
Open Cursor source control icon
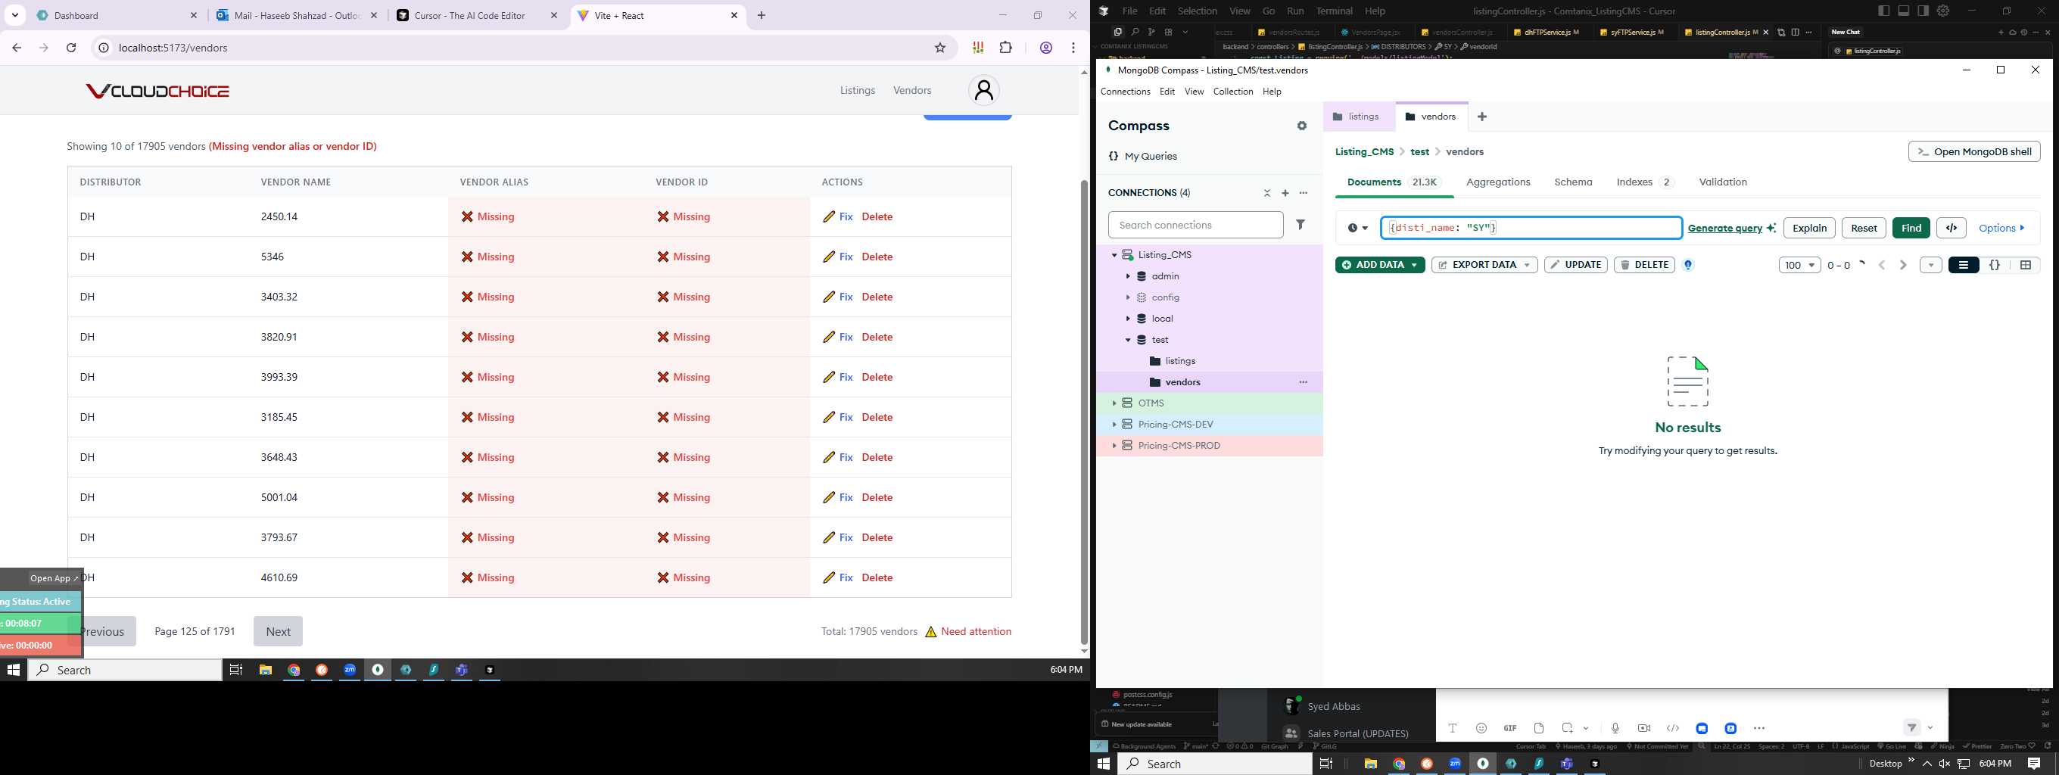tap(1151, 32)
